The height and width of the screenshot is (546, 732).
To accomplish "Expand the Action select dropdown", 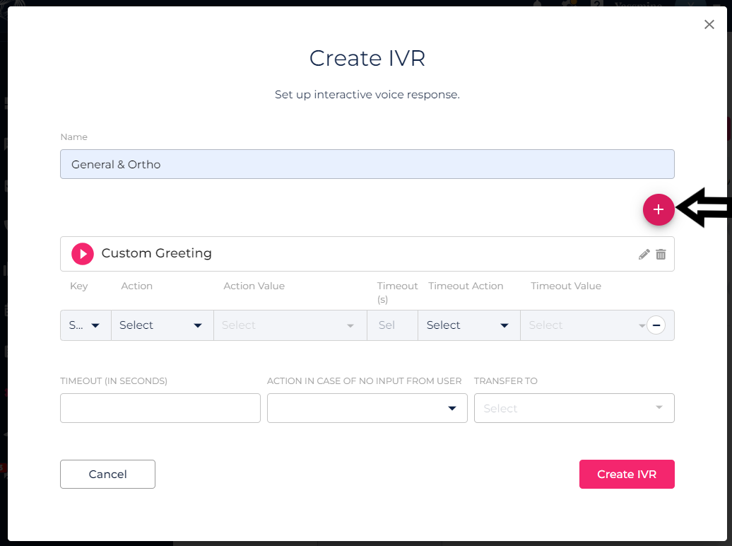I will (x=162, y=325).
